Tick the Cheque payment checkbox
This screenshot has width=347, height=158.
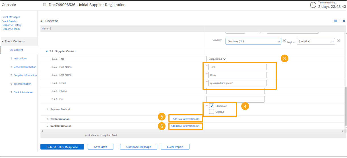(212, 112)
